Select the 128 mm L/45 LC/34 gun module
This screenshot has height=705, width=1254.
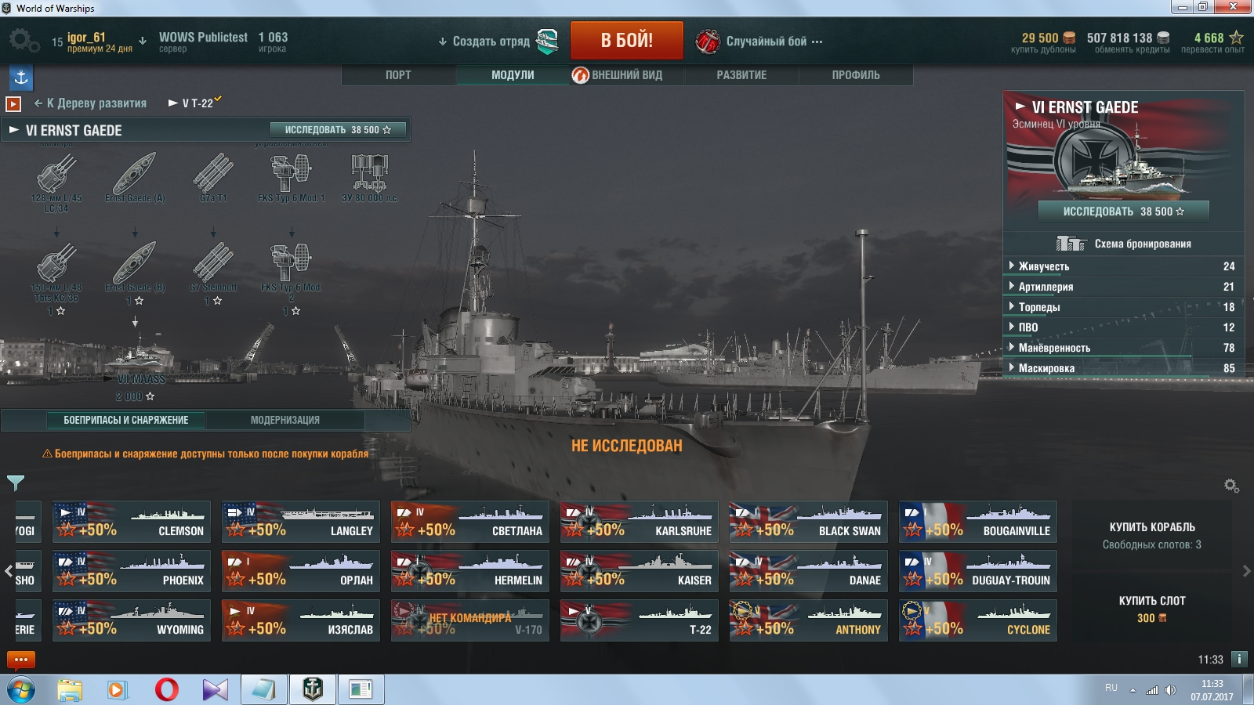[x=56, y=182]
